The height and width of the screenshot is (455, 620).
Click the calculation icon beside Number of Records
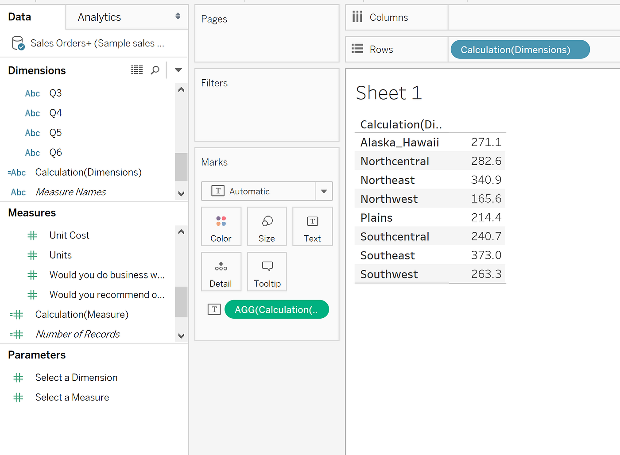[x=16, y=334]
